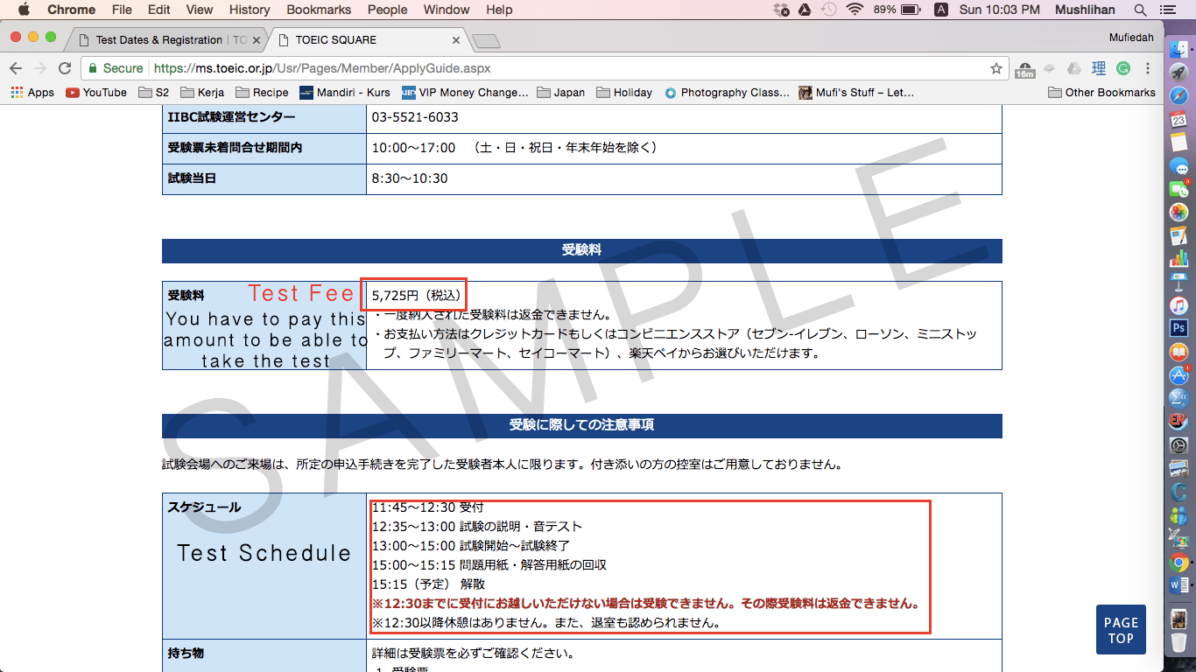Open the Google Drive extension icon
Image resolution: width=1196 pixels, height=672 pixels.
click(1073, 68)
